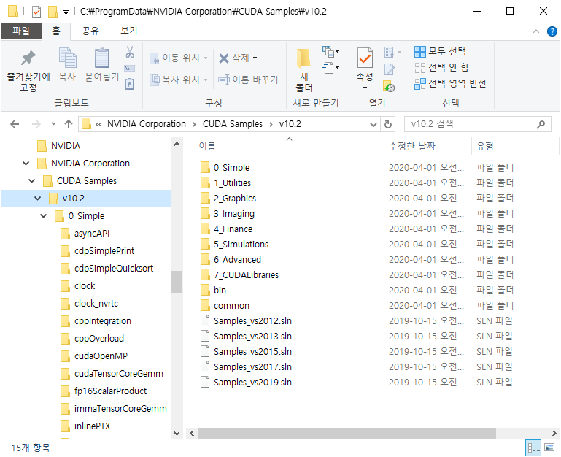The width and height of the screenshot is (561, 457).
Task: Click 선택 안 함 (Select none)
Action: tap(441, 67)
